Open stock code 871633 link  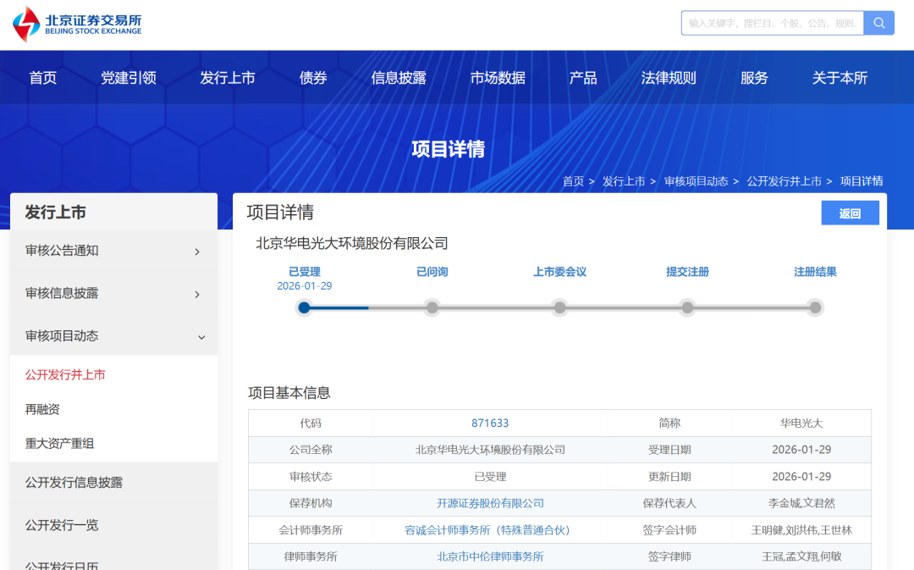click(490, 423)
